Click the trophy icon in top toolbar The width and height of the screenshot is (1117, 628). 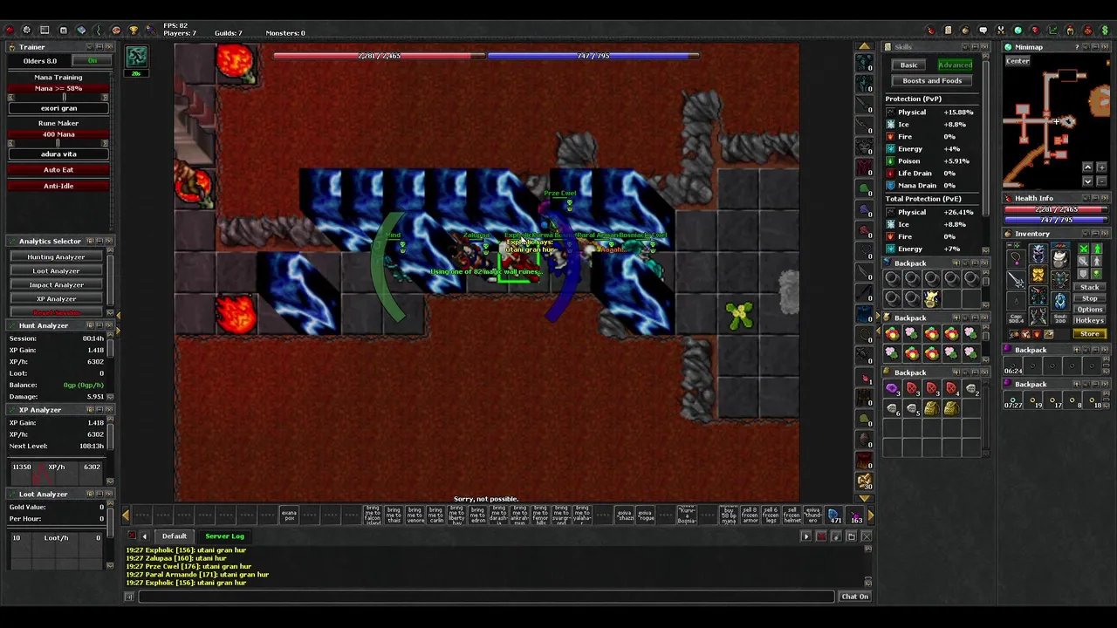[x=134, y=31]
